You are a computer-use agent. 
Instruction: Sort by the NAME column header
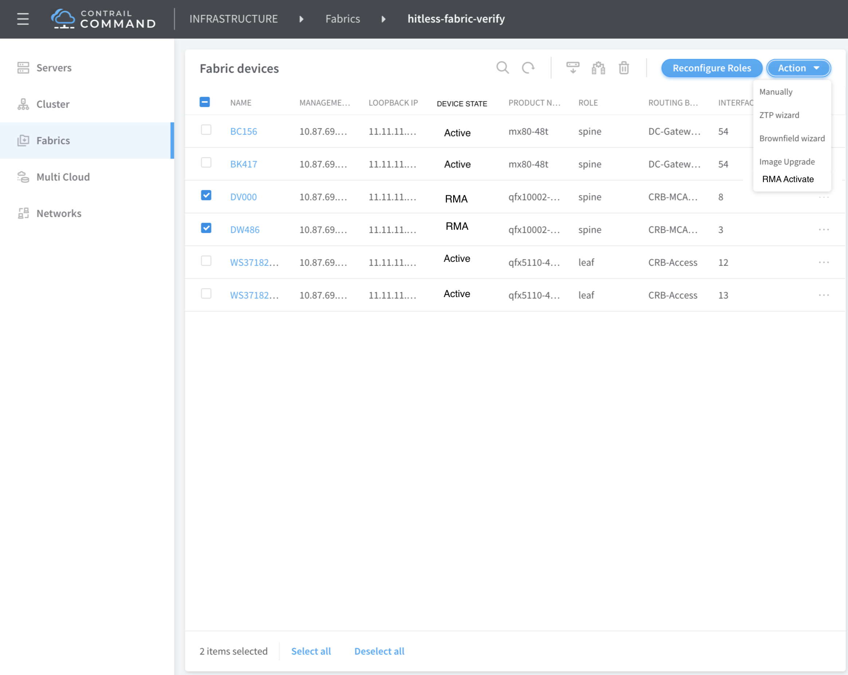pos(241,103)
